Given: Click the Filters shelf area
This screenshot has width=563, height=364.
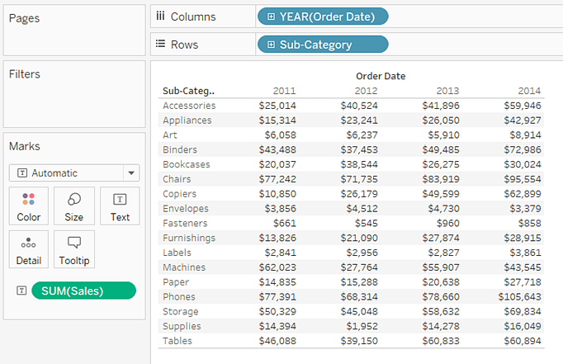Looking at the screenshot, I should point(73,99).
